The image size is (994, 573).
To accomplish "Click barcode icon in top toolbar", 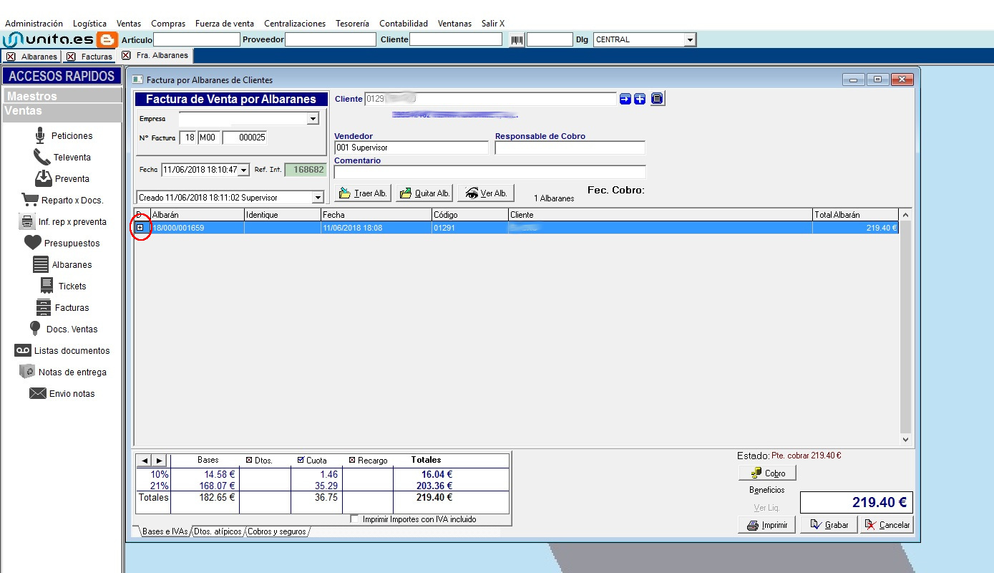I will pyautogui.click(x=517, y=40).
